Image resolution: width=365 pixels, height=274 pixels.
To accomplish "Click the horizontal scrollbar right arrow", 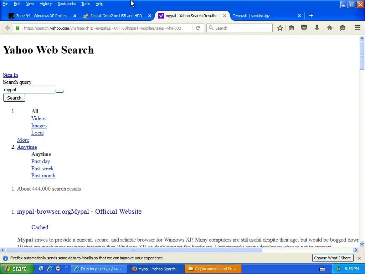I will pyautogui.click(x=356, y=250).
